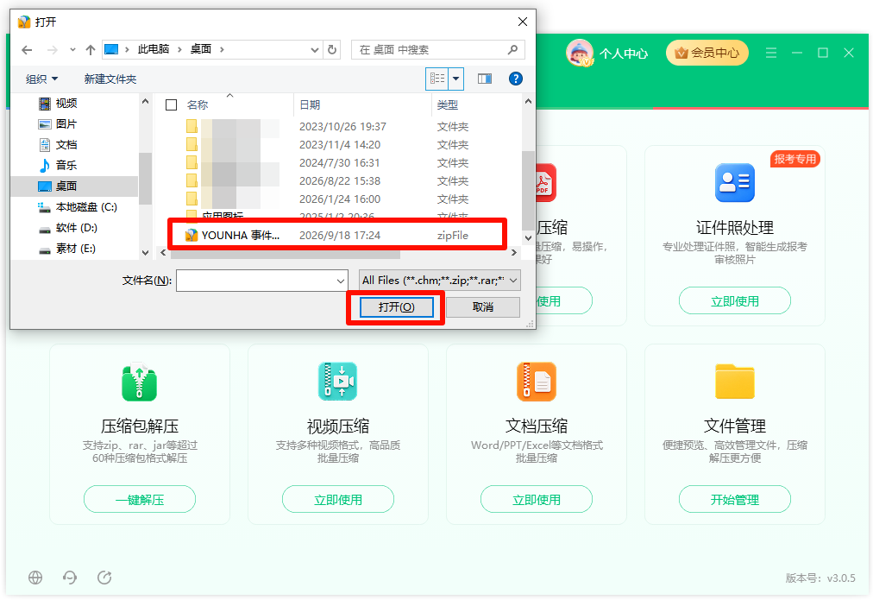Sort files by the 日期 column
The image size is (873, 600).
310,104
